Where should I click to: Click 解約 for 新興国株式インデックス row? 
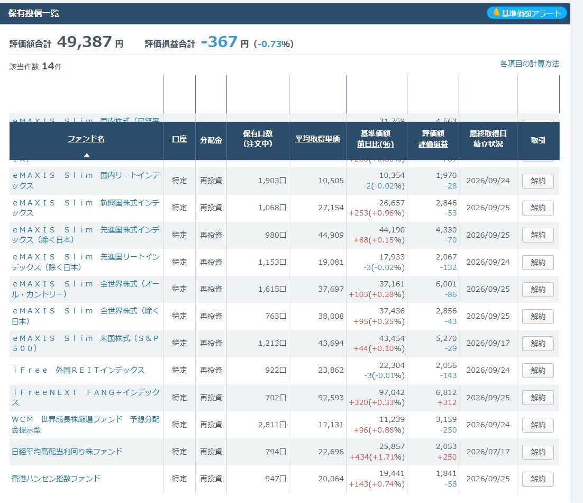pos(538,208)
